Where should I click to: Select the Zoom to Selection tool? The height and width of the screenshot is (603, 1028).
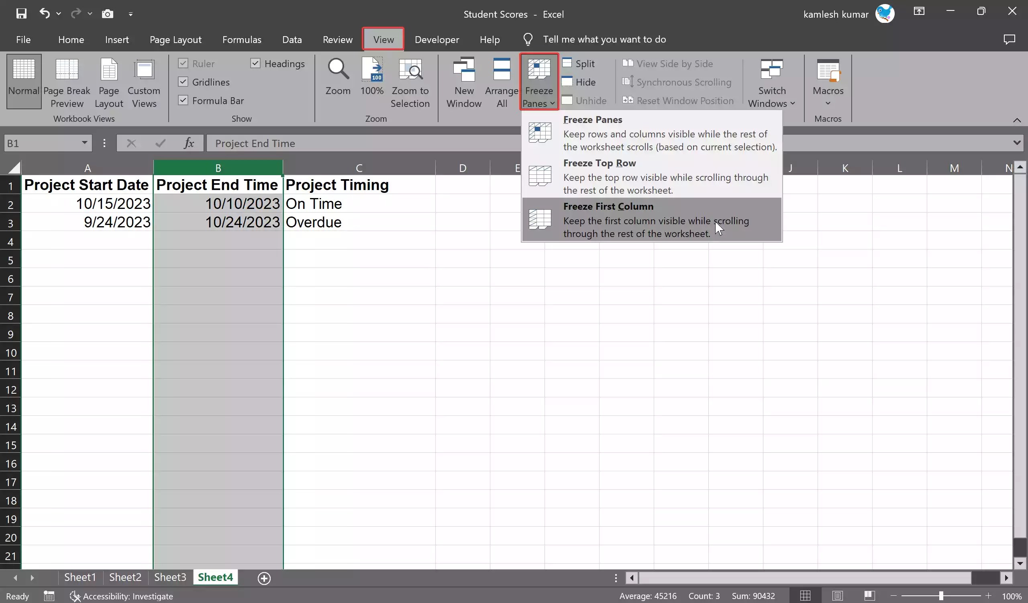click(x=410, y=82)
